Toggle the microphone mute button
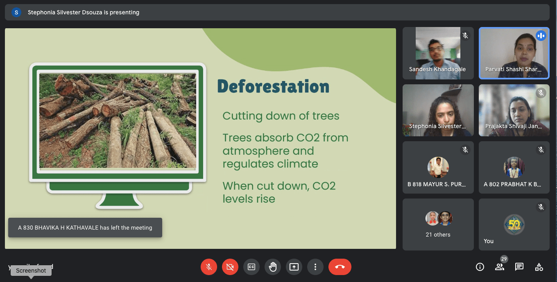 coord(209,267)
